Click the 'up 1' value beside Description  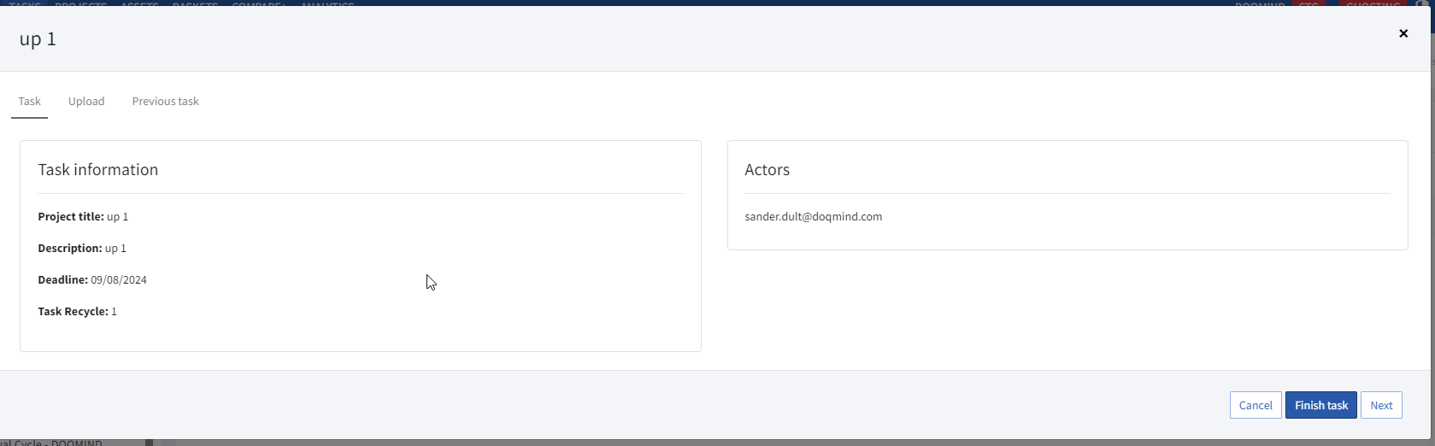click(x=115, y=248)
